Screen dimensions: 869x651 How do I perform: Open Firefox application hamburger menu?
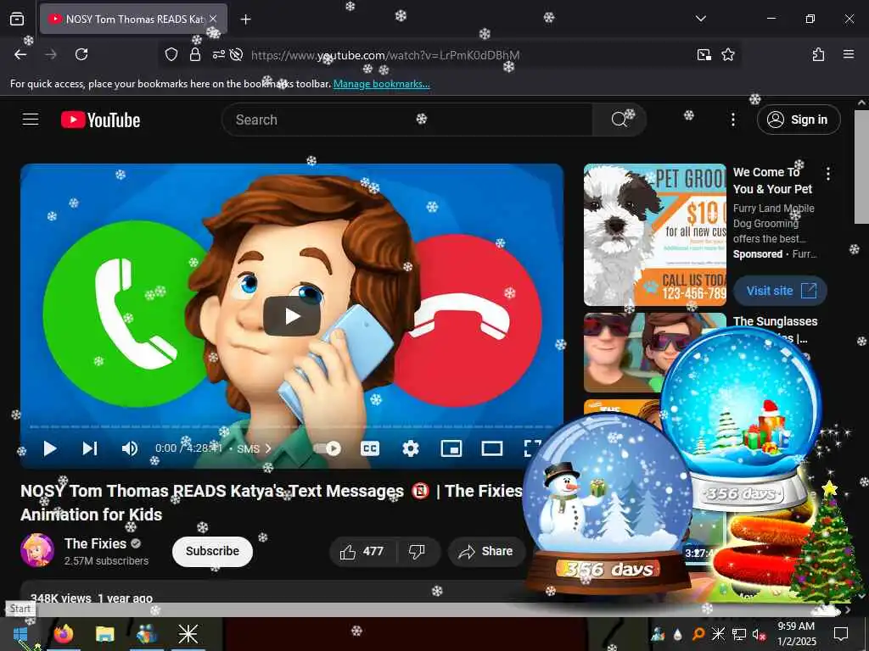point(848,54)
